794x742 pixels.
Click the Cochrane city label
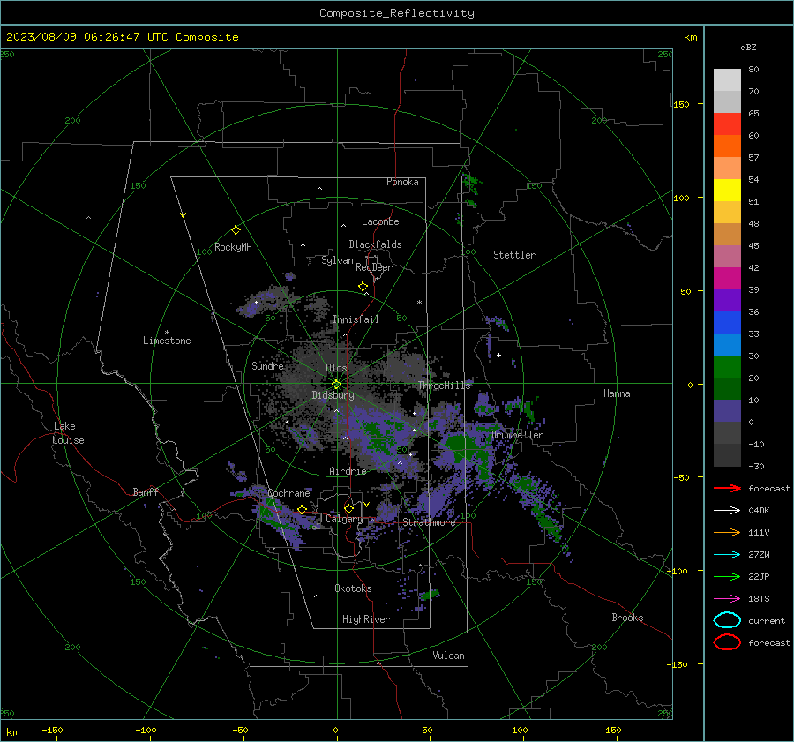(288, 493)
